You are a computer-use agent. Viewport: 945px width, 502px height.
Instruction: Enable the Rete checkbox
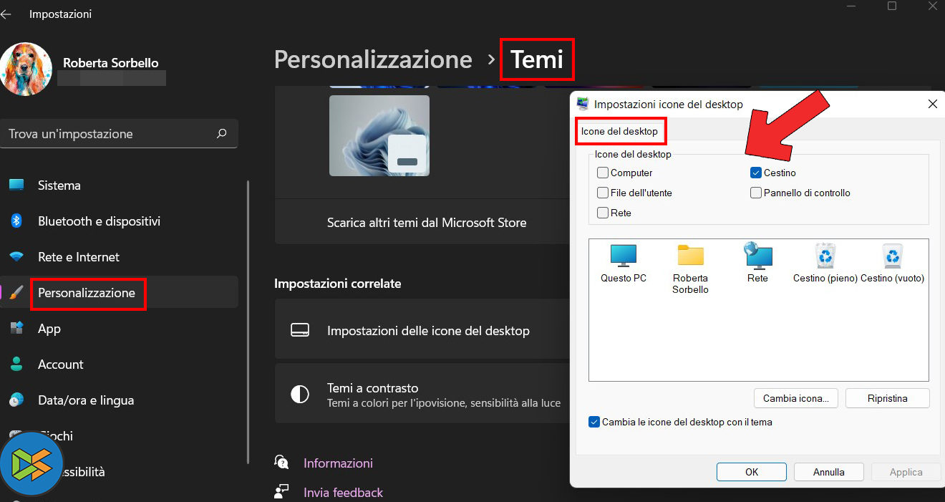(x=603, y=213)
